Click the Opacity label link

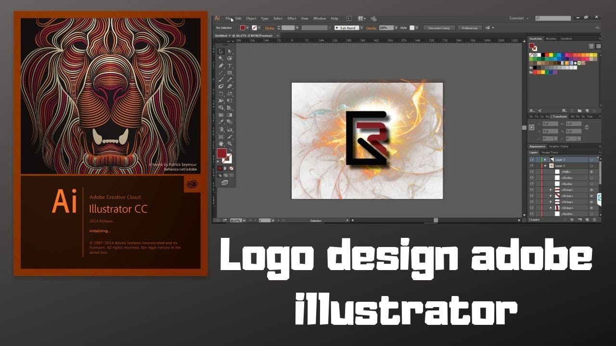[x=371, y=28]
